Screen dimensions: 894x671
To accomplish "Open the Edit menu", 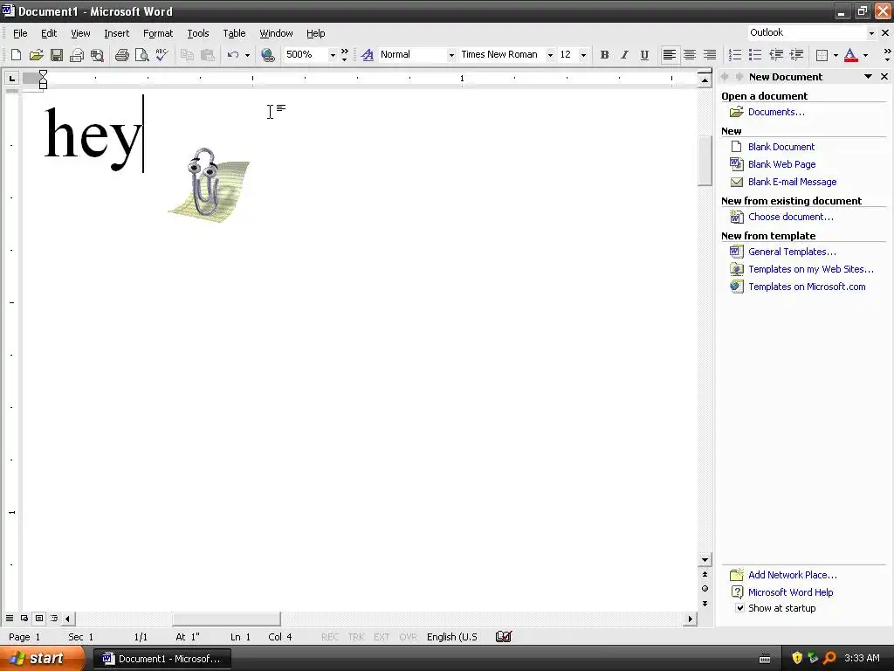I will pyautogui.click(x=49, y=34).
